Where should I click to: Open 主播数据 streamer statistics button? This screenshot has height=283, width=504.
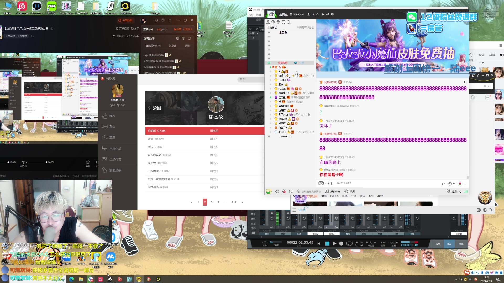tap(125, 20)
